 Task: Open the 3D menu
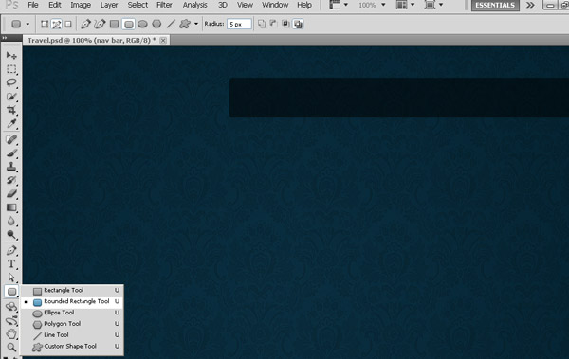pyautogui.click(x=223, y=5)
